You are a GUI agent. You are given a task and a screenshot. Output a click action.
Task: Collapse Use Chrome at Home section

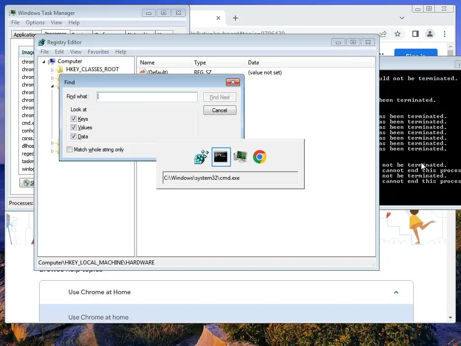point(396,292)
